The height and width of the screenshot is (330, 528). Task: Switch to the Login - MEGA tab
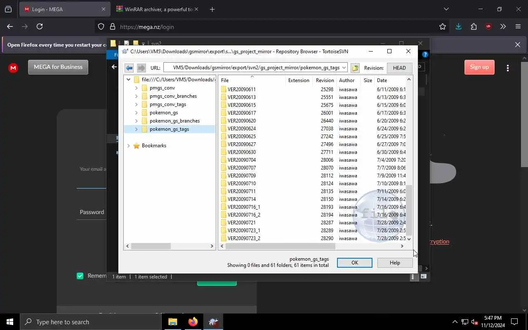(64, 9)
